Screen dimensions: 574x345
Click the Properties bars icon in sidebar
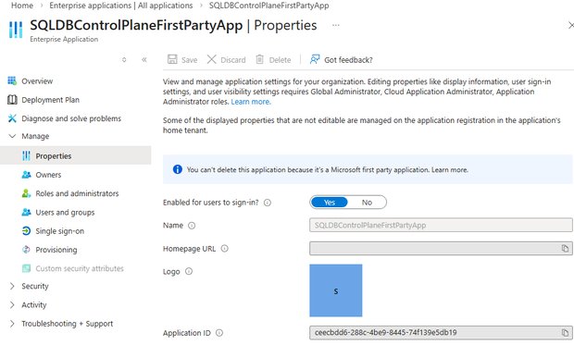click(x=26, y=156)
